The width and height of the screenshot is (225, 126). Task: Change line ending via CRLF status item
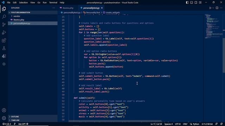185,124
